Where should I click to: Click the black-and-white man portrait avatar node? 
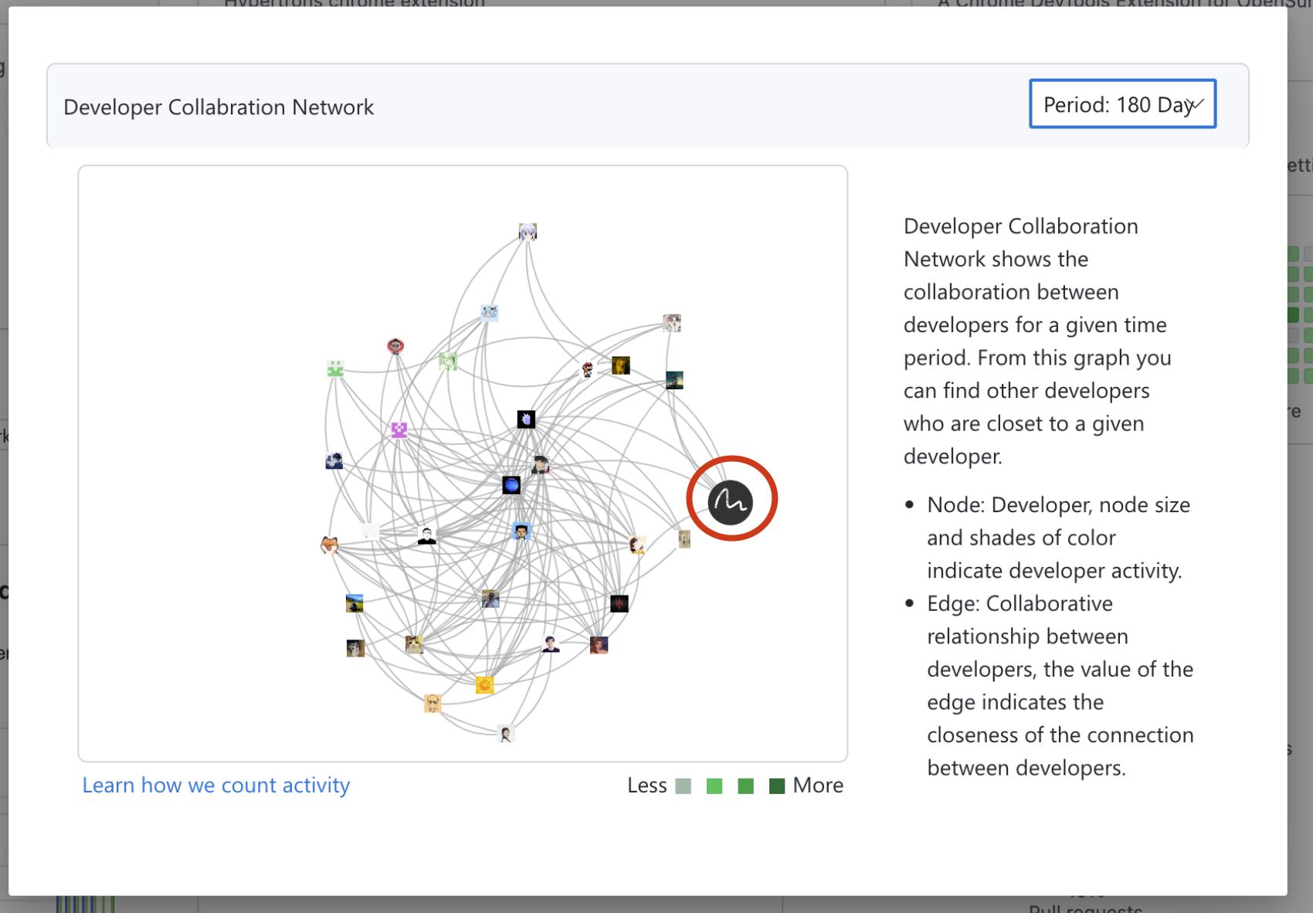426,535
